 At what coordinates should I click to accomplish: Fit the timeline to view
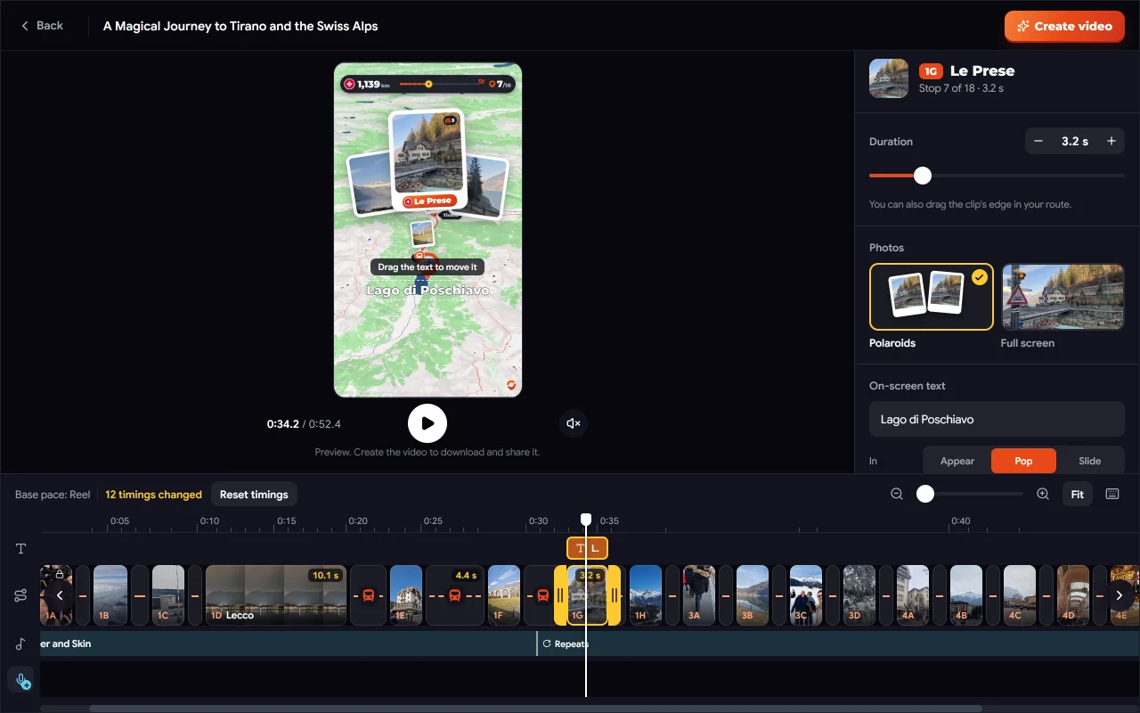[1077, 494]
